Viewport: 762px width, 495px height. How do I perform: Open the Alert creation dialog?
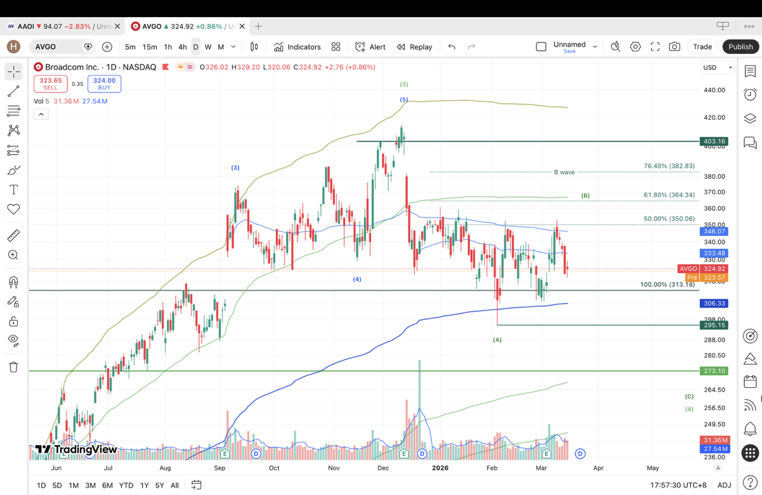pos(371,47)
